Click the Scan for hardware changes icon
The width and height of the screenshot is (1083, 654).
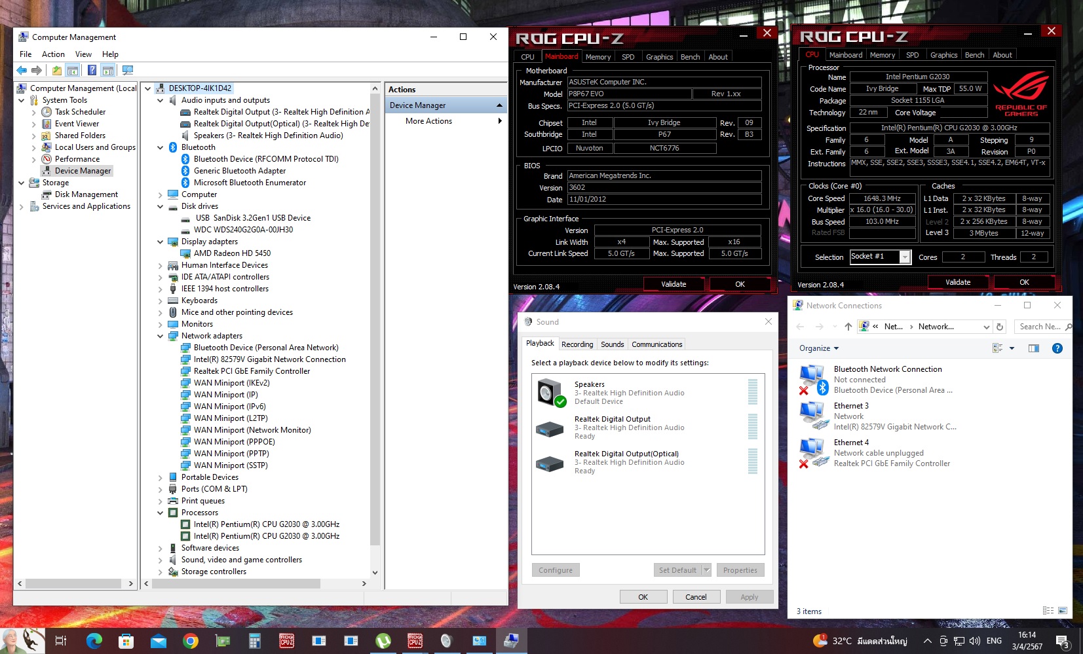coord(128,70)
